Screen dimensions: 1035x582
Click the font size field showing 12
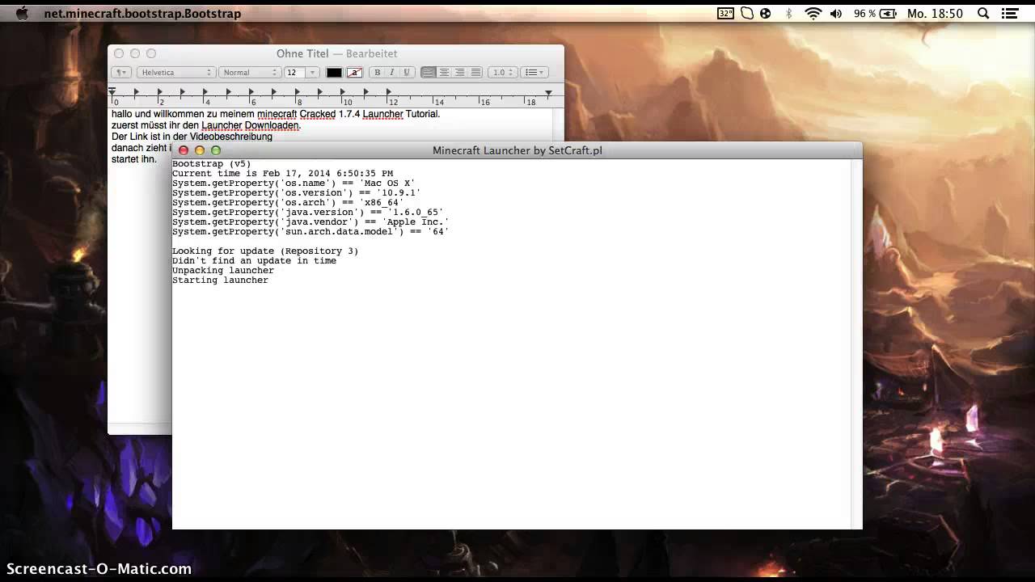tap(294, 73)
